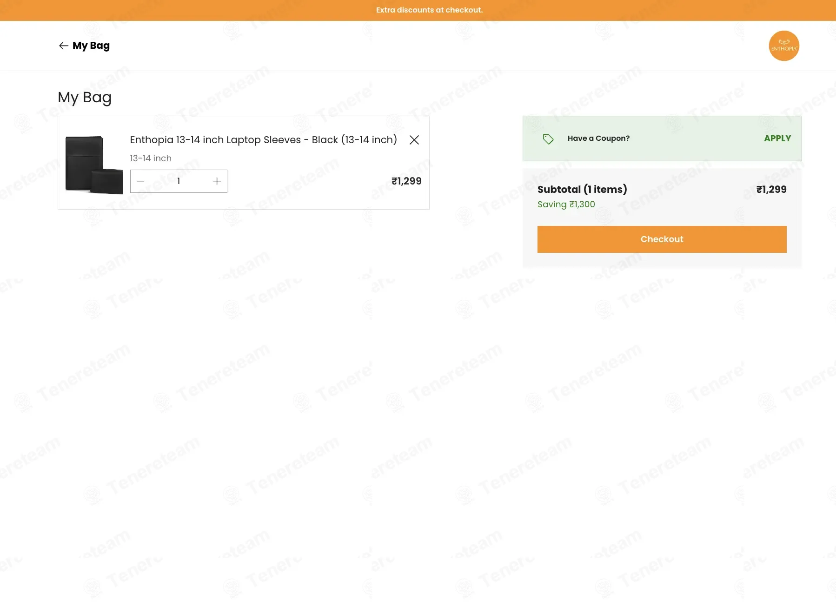Apply a coupon with the APPLY button

point(777,139)
